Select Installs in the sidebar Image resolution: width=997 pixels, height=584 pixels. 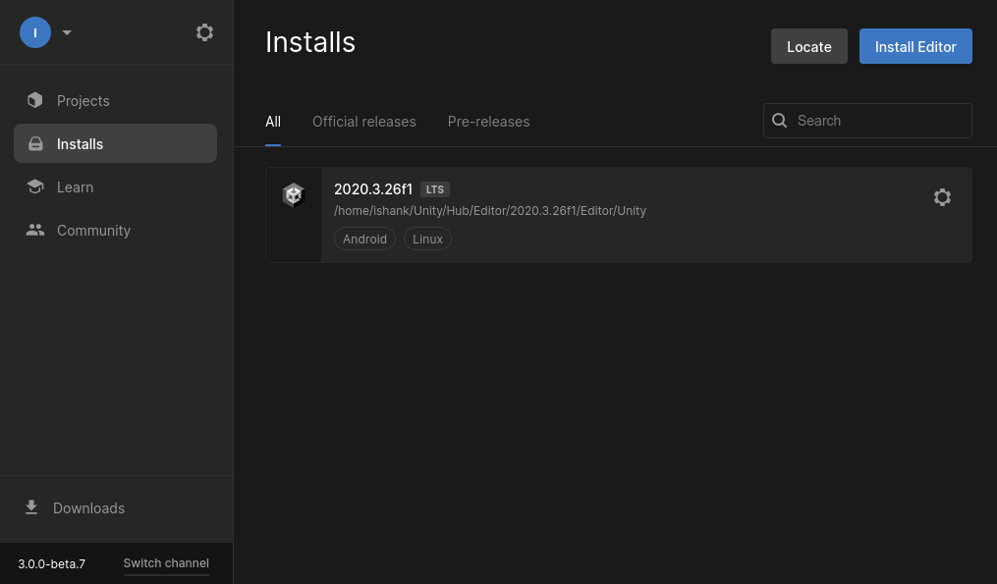click(115, 143)
